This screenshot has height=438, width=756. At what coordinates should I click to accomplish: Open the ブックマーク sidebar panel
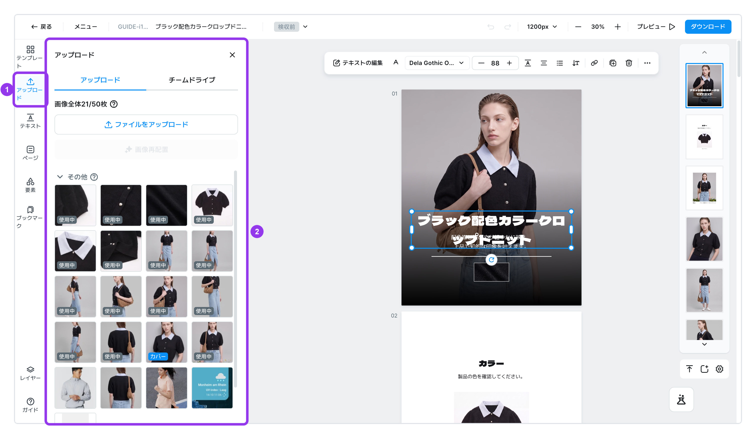tap(30, 217)
